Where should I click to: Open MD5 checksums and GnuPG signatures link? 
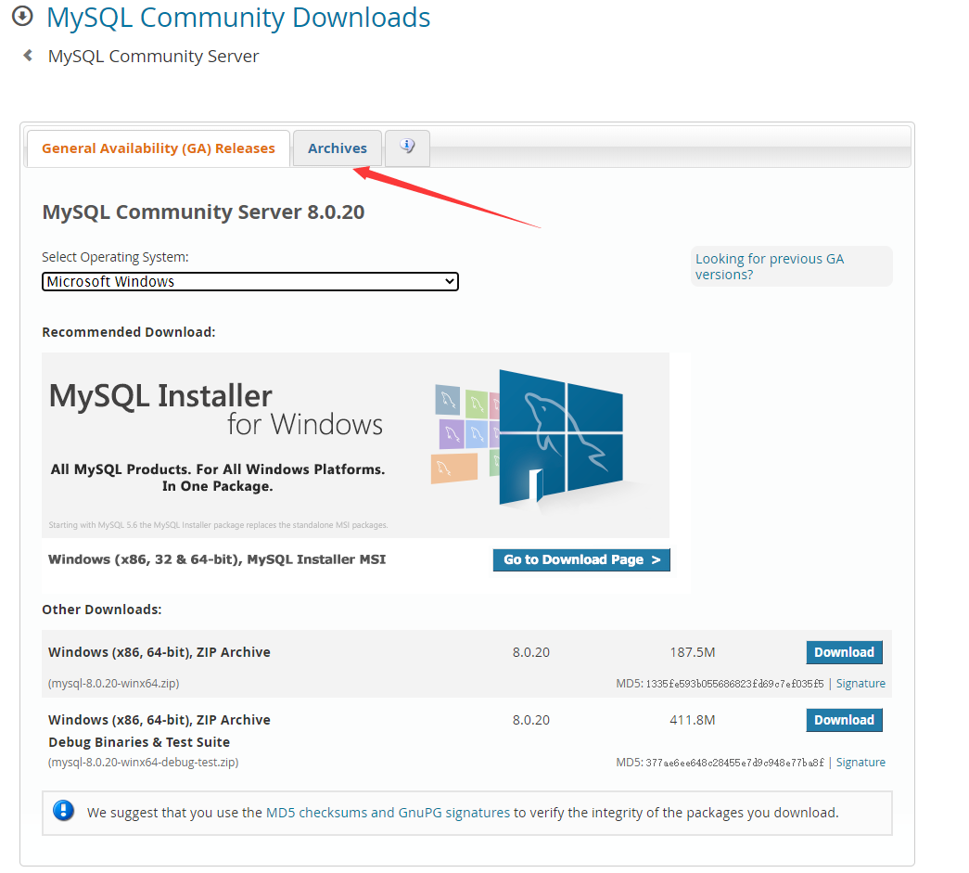click(x=389, y=813)
